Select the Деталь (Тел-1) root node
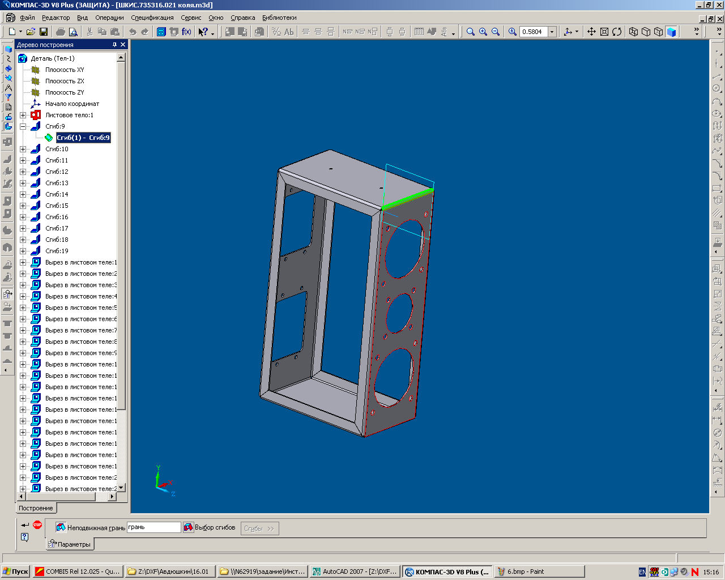Viewport: 725px width, 580px height. pyautogui.click(x=53, y=58)
